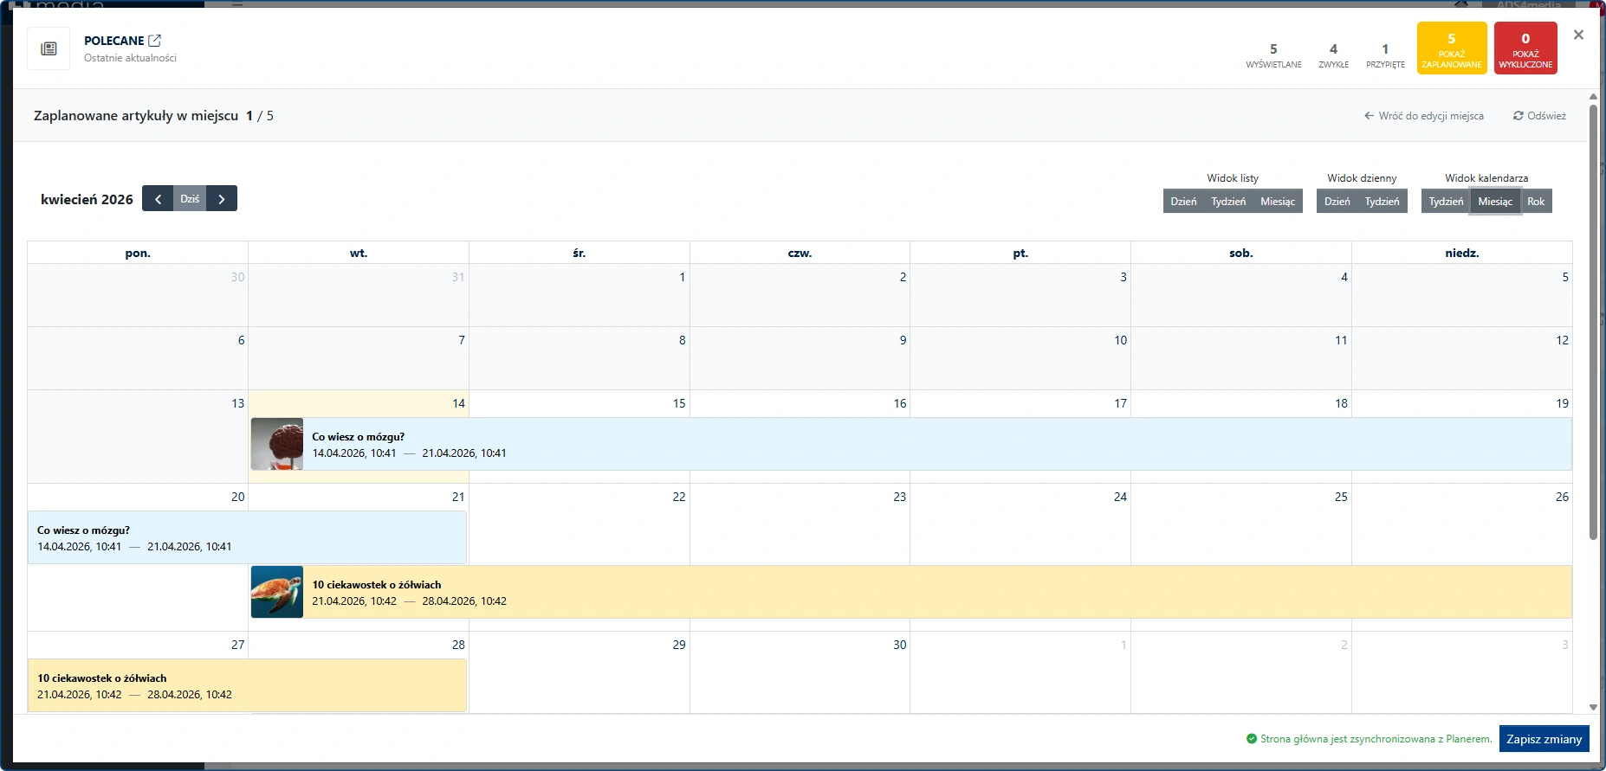Go to previous month with left chevron
1606x771 pixels.
point(158,199)
